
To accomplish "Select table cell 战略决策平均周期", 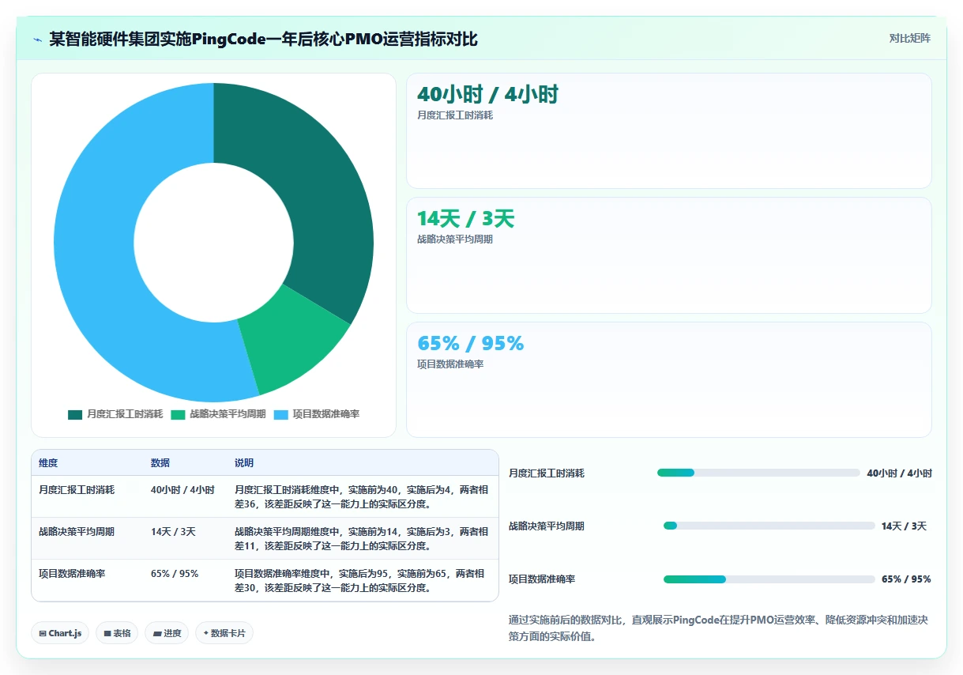I will (x=77, y=532).
